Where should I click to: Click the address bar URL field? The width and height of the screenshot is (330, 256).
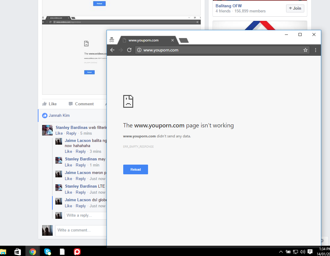point(222,50)
